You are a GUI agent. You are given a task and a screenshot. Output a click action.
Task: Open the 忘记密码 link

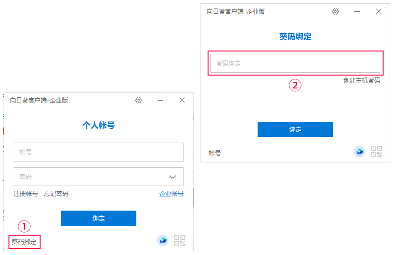pyautogui.click(x=56, y=194)
